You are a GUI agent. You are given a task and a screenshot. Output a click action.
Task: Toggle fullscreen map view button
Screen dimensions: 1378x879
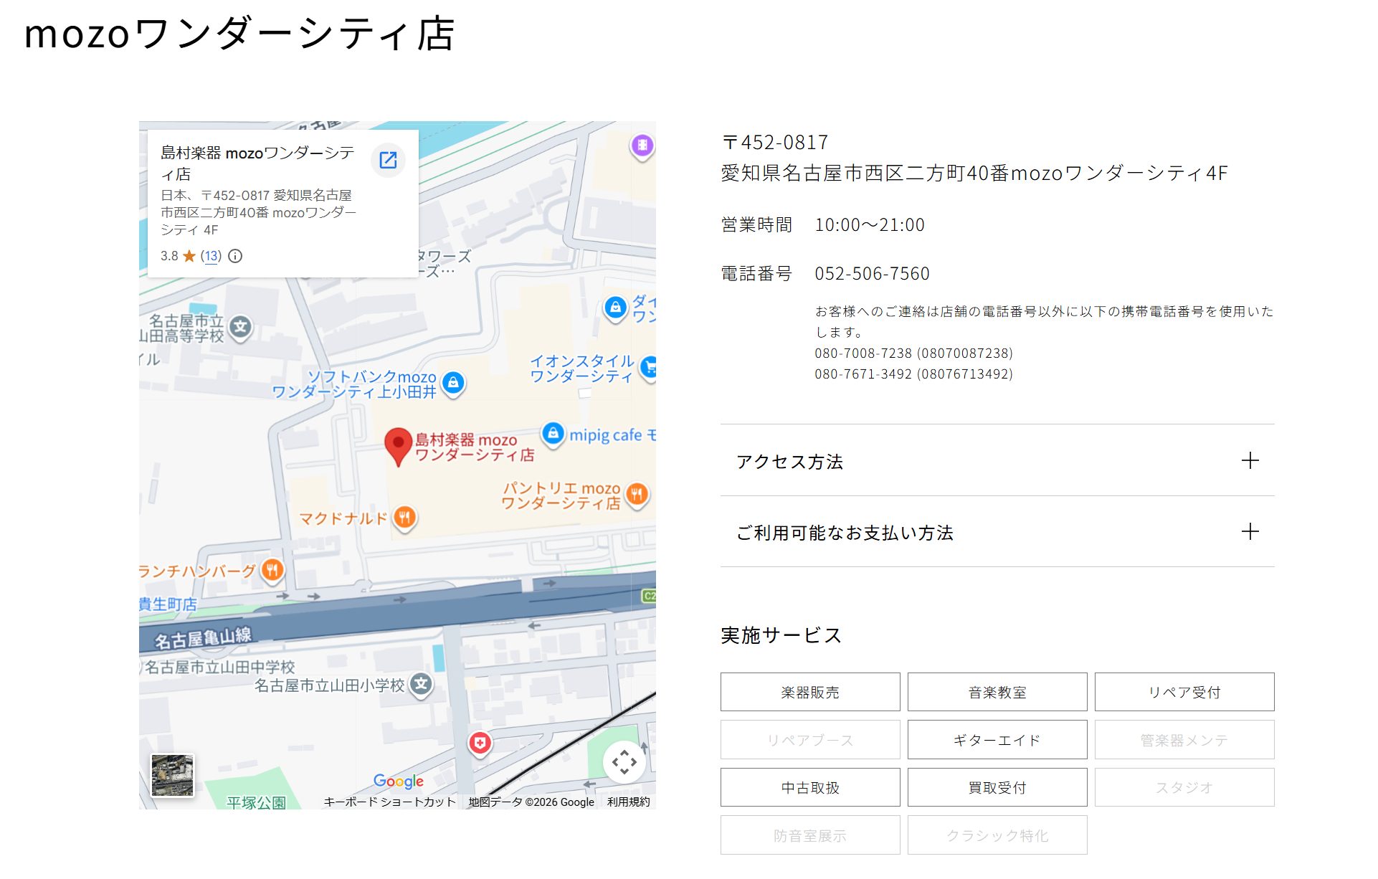(x=624, y=761)
